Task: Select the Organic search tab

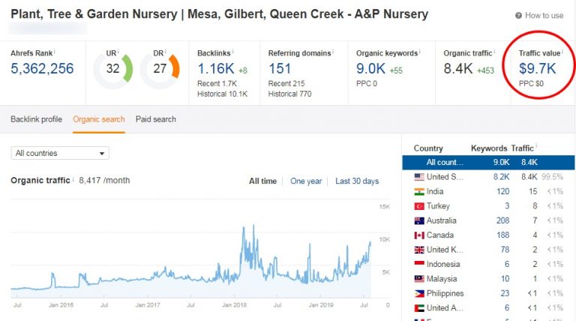Action: point(99,119)
